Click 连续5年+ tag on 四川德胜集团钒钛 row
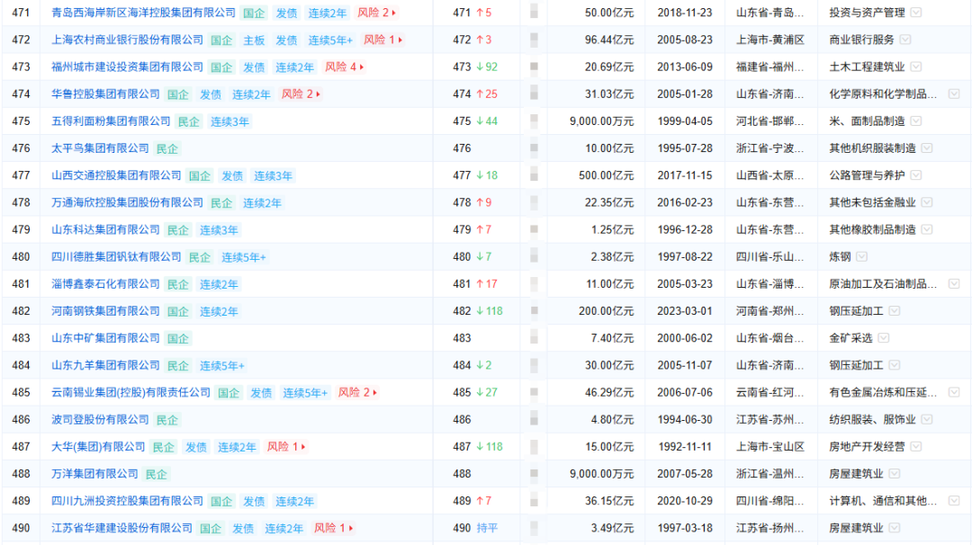Screen dimensions: 972x545 243,257
